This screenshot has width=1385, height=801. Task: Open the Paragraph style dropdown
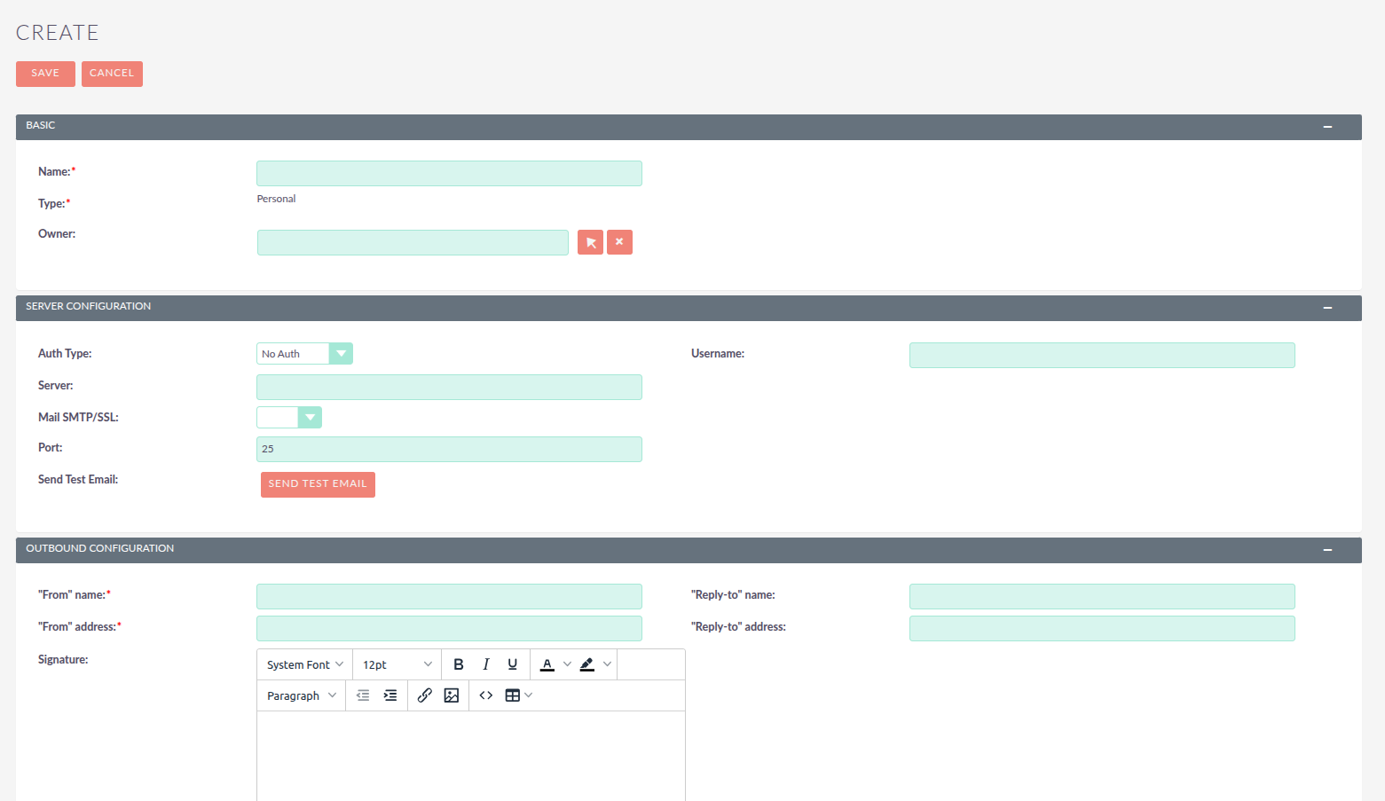click(x=301, y=695)
